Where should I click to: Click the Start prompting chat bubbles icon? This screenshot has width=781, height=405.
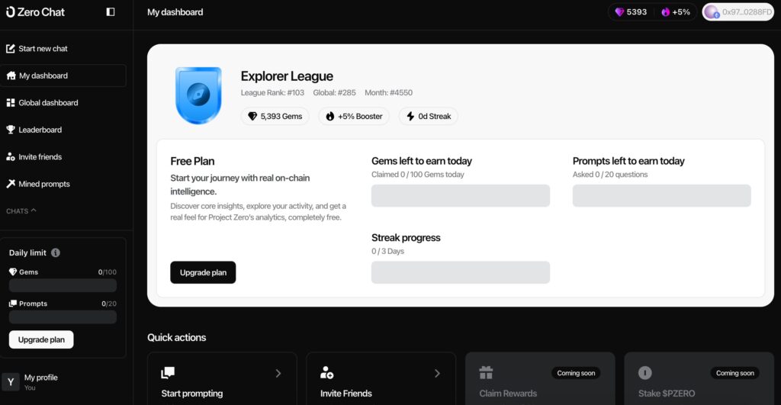click(x=168, y=373)
